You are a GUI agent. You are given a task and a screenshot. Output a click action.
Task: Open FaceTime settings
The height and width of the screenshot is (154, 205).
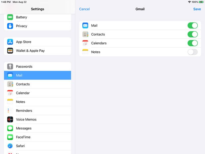point(37,137)
